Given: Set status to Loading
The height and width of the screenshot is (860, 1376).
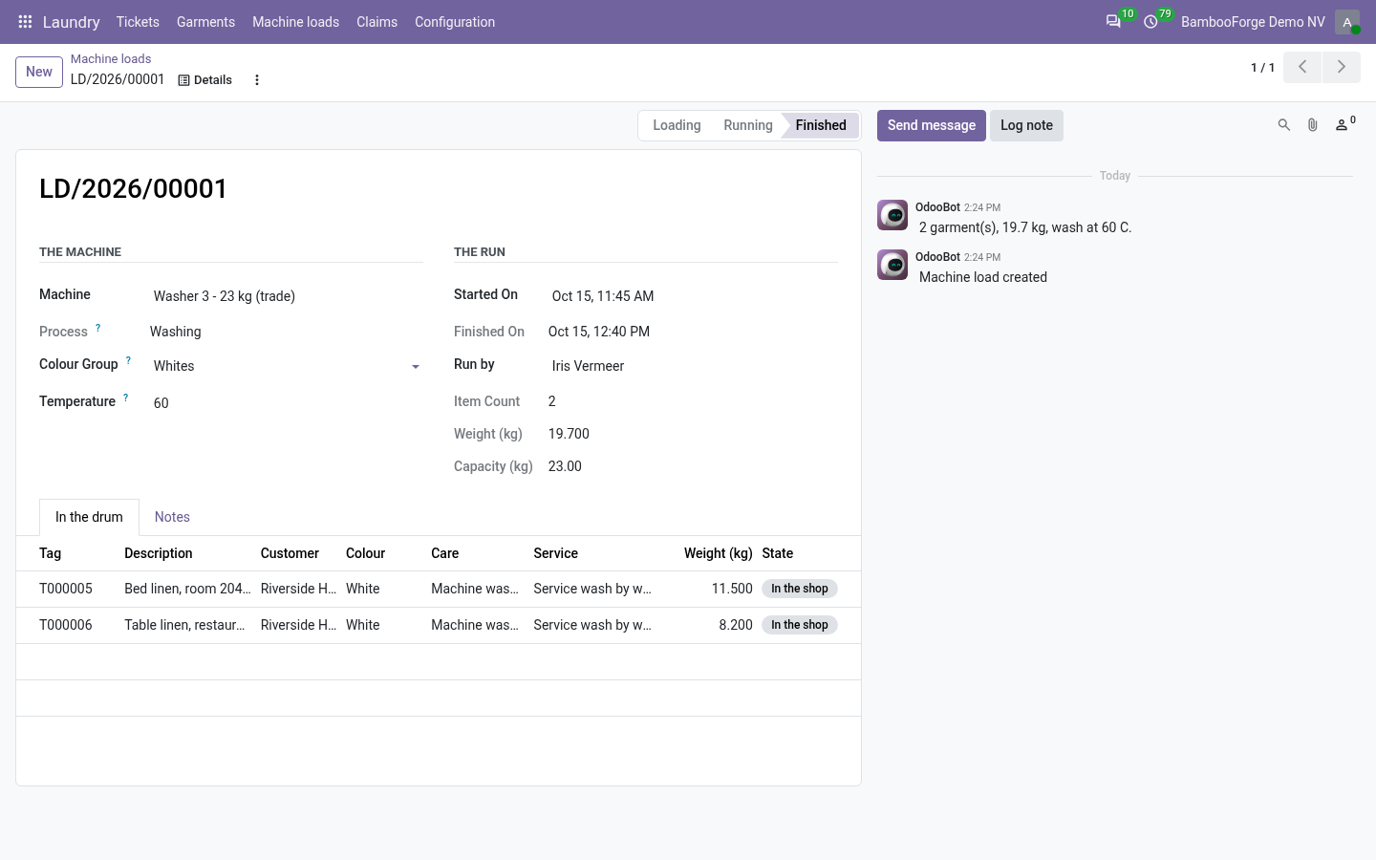Looking at the screenshot, I should 677,125.
